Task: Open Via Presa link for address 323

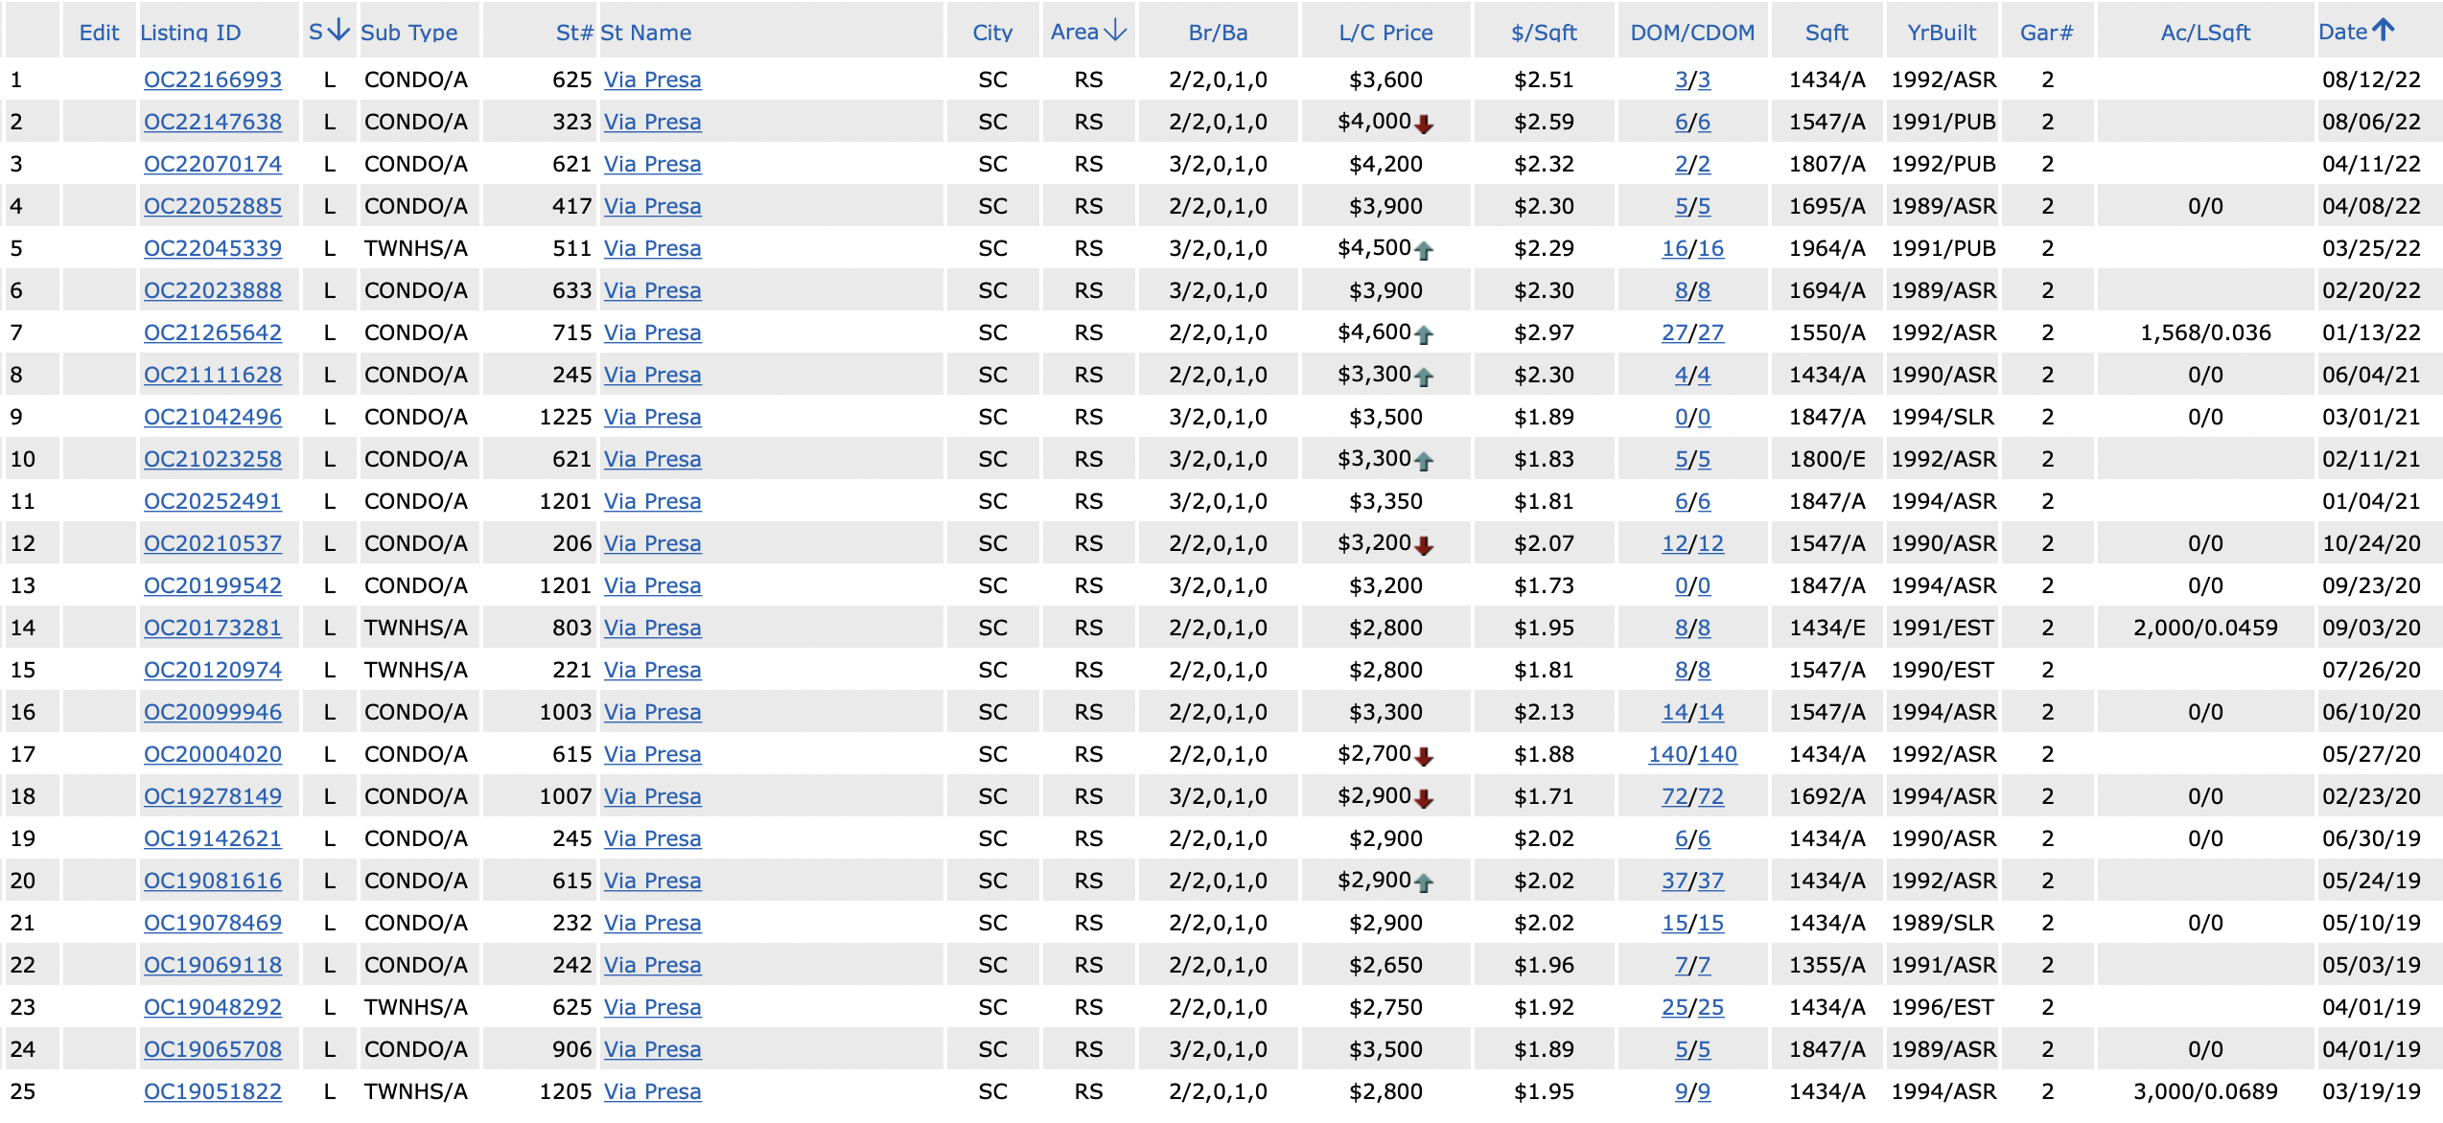Action: point(652,122)
